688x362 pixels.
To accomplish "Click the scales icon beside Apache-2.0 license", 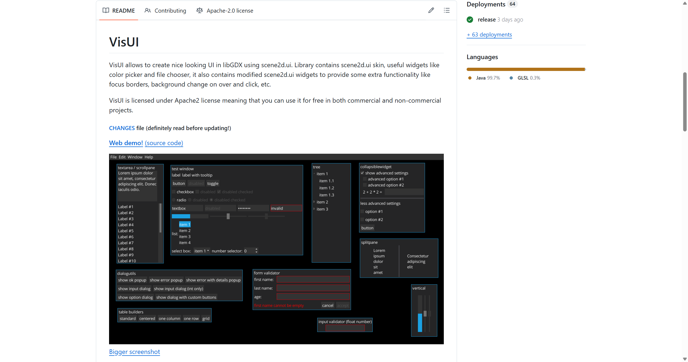I will click(199, 10).
